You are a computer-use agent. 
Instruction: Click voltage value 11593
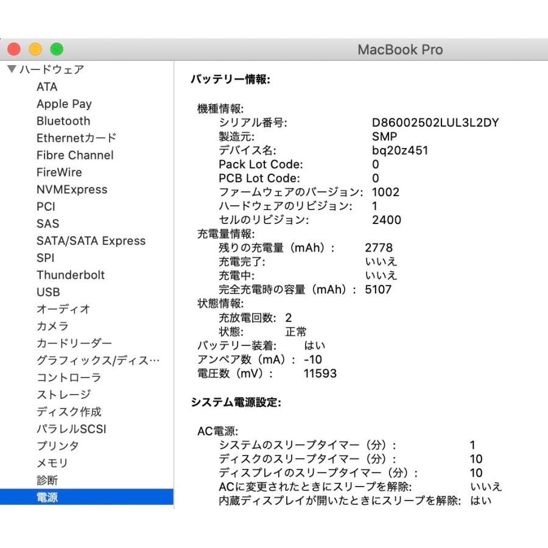[320, 374]
